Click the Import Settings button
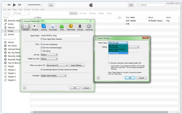Viewport: 182px width, 114px height. (77, 65)
